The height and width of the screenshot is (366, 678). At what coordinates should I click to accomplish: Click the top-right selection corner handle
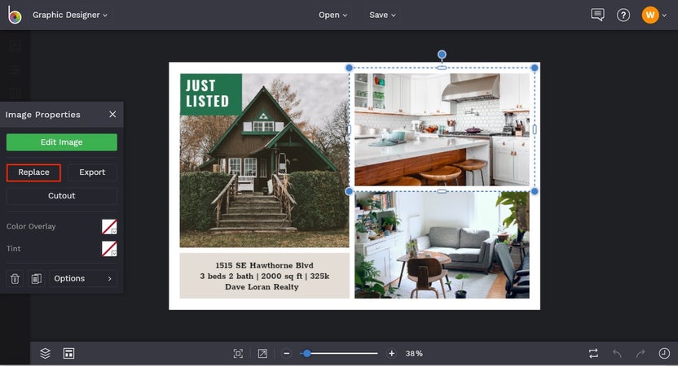pyautogui.click(x=535, y=68)
